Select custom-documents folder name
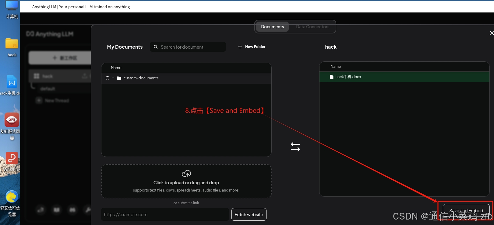494x225 pixels. (141, 78)
